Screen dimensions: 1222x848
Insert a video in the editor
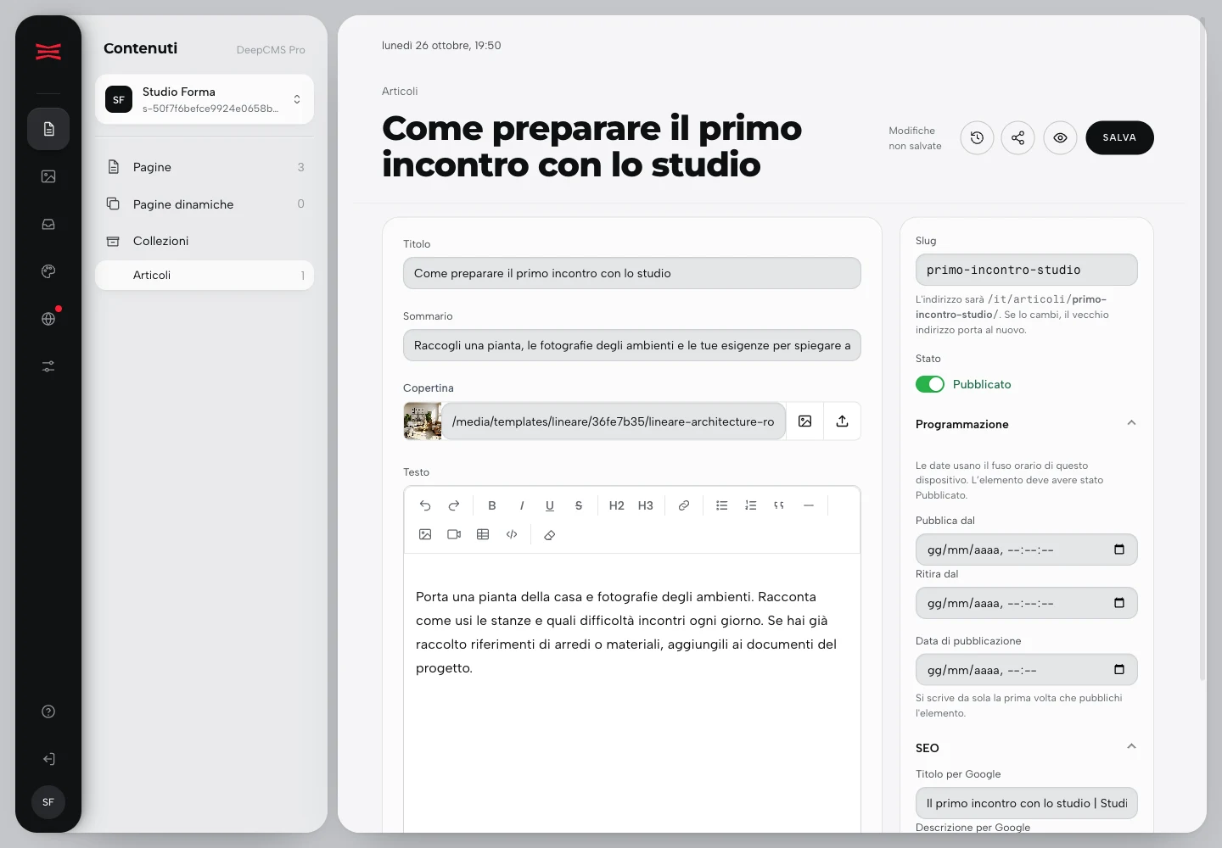(454, 534)
